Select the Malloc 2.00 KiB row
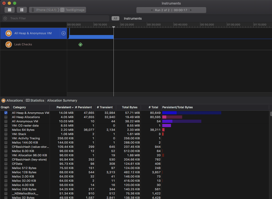This screenshot has height=199, width=272. coord(135,176)
